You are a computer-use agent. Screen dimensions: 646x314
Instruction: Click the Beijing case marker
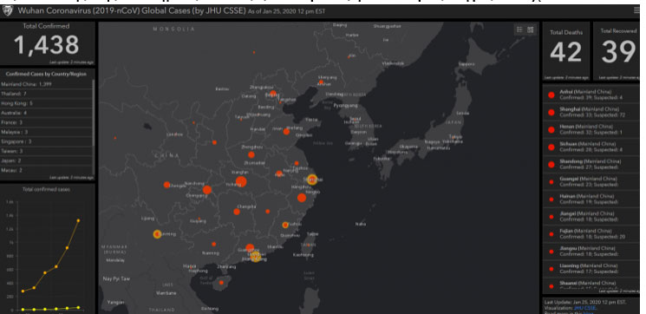(273, 94)
